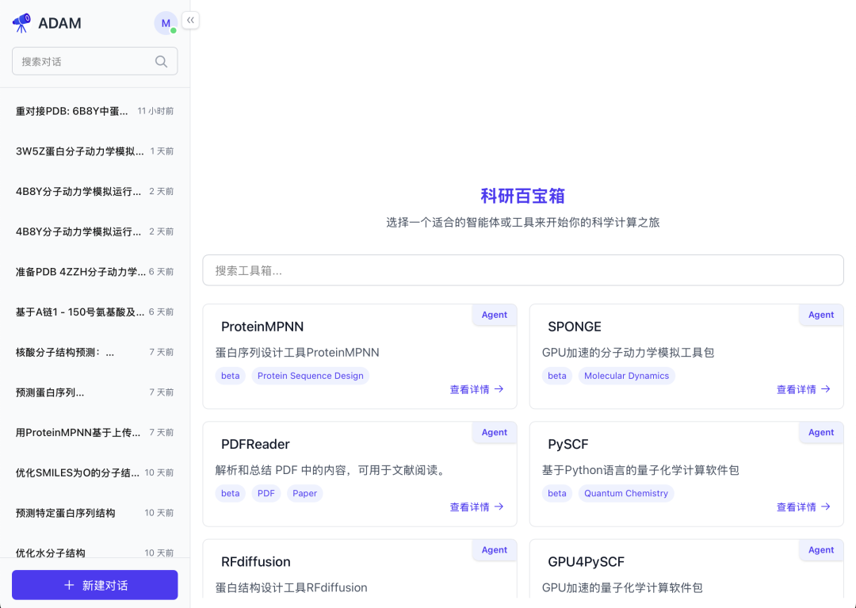Click the Agent badge on SPONGE card
Image resolution: width=856 pixels, height=608 pixels.
pos(821,315)
